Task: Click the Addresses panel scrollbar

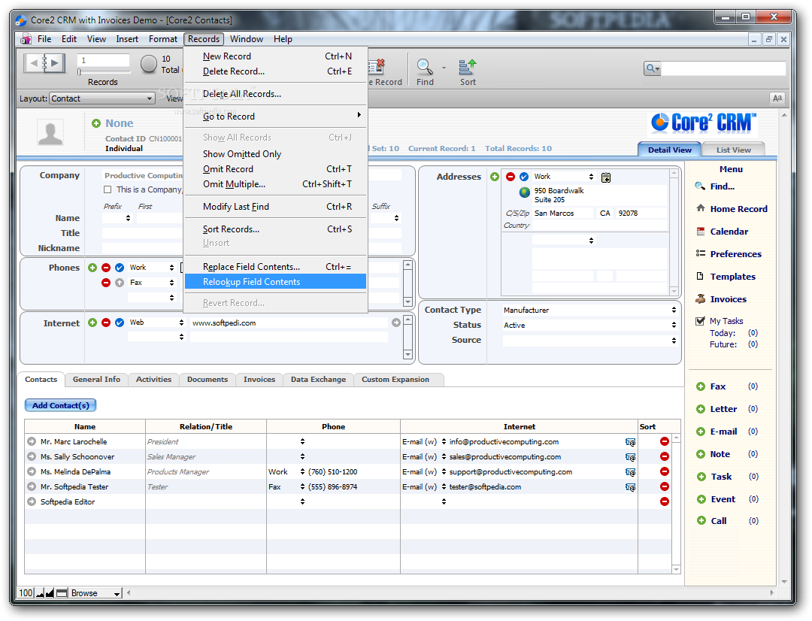Action: 674,232
